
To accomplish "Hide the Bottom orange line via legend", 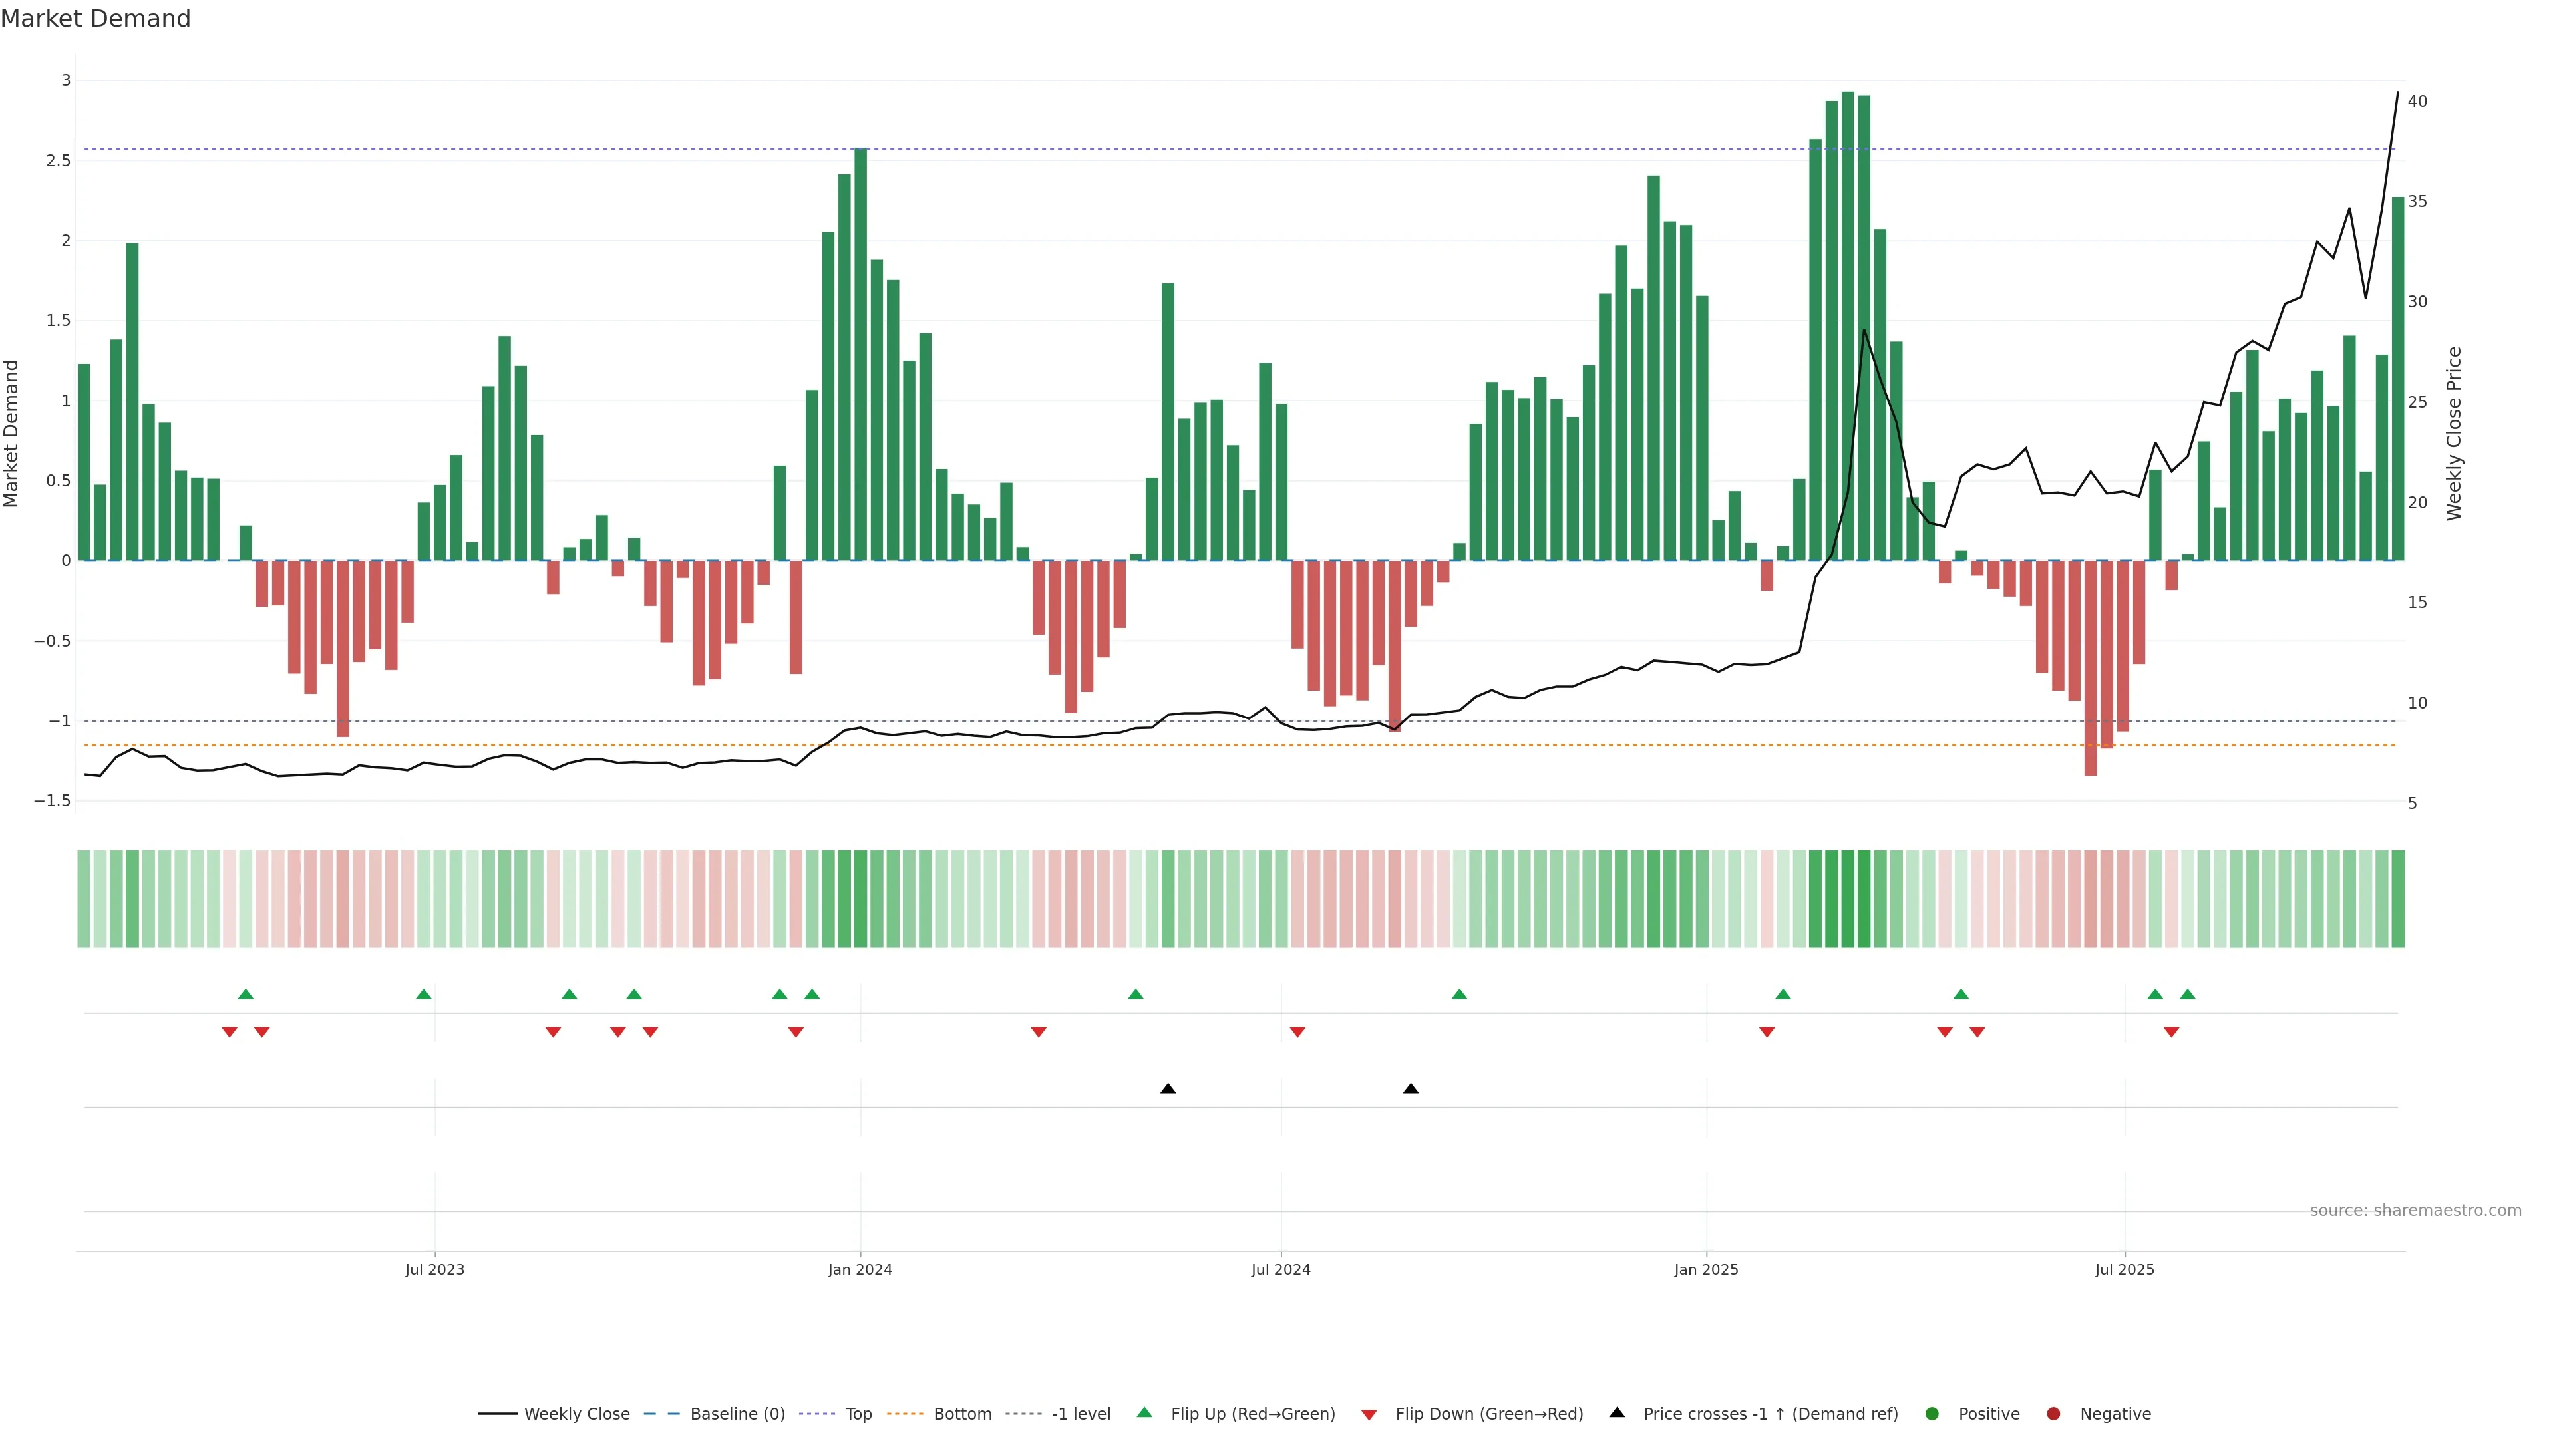I will tap(962, 1414).
